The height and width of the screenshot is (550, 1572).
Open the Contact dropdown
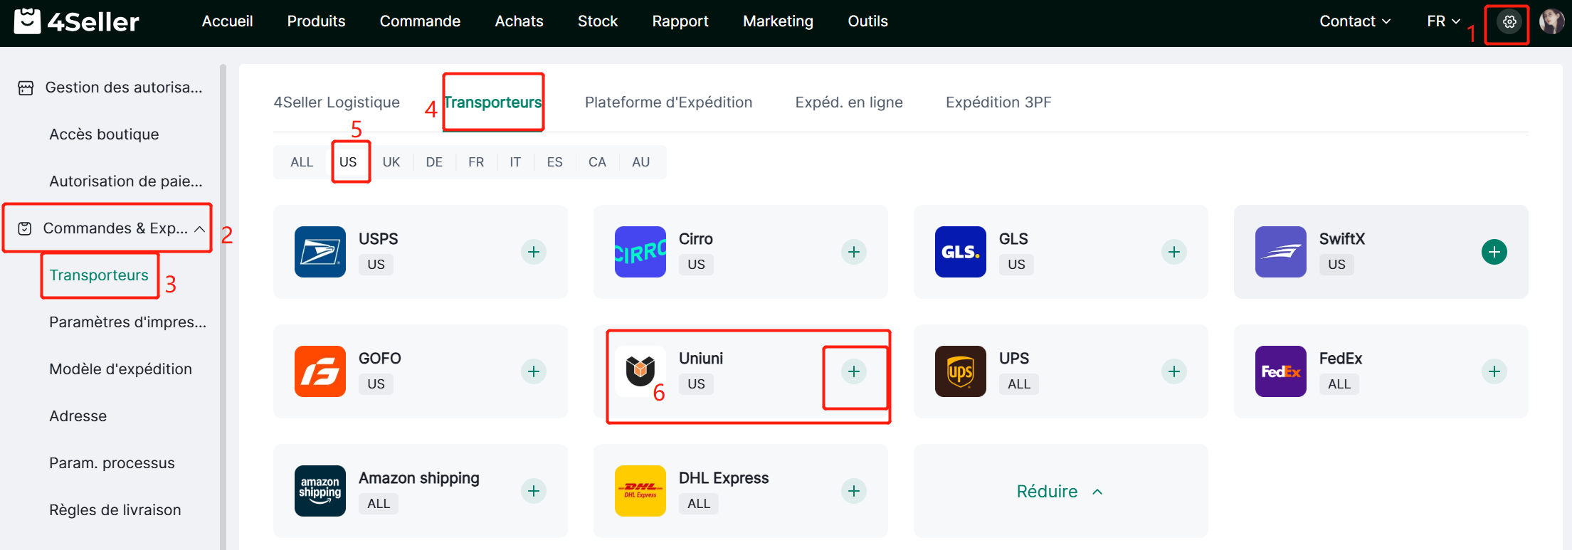(x=1354, y=21)
